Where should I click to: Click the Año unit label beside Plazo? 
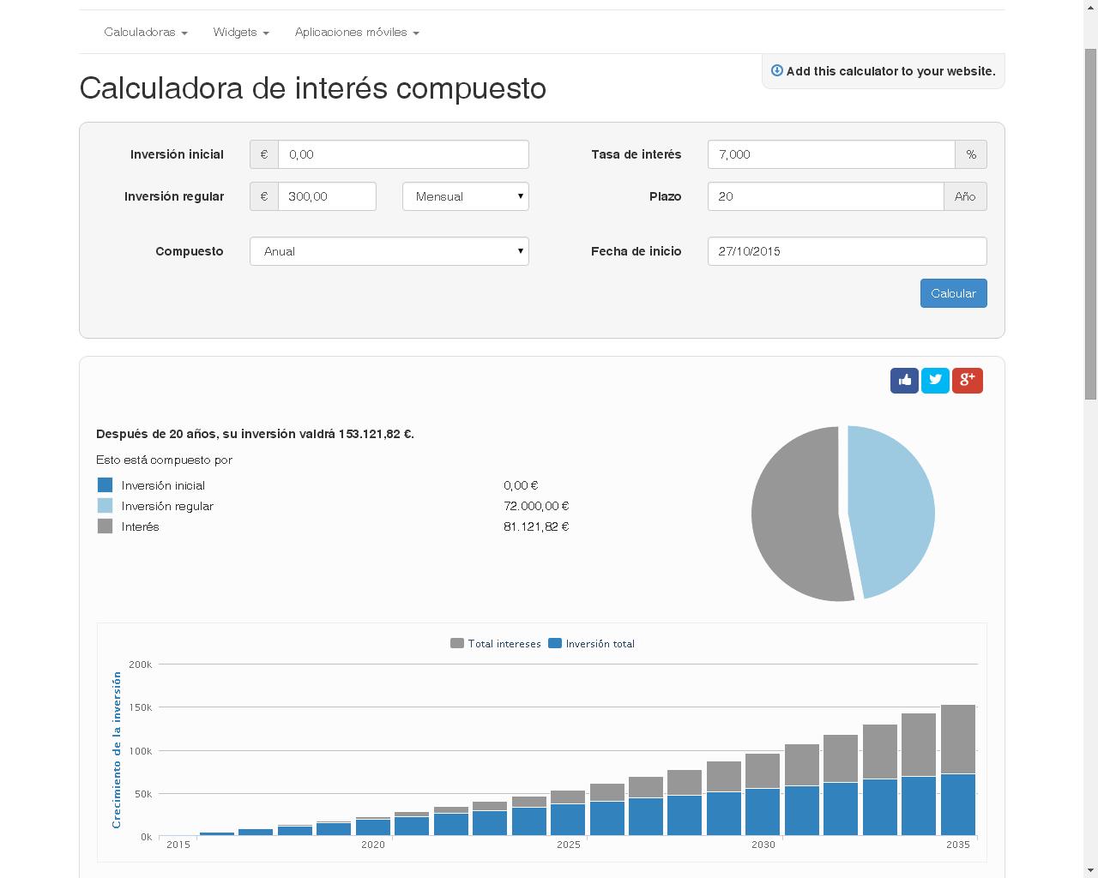965,196
